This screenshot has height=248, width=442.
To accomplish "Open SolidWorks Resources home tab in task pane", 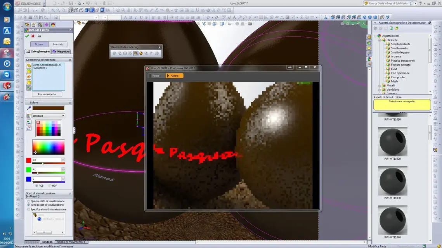I will 369,37.
